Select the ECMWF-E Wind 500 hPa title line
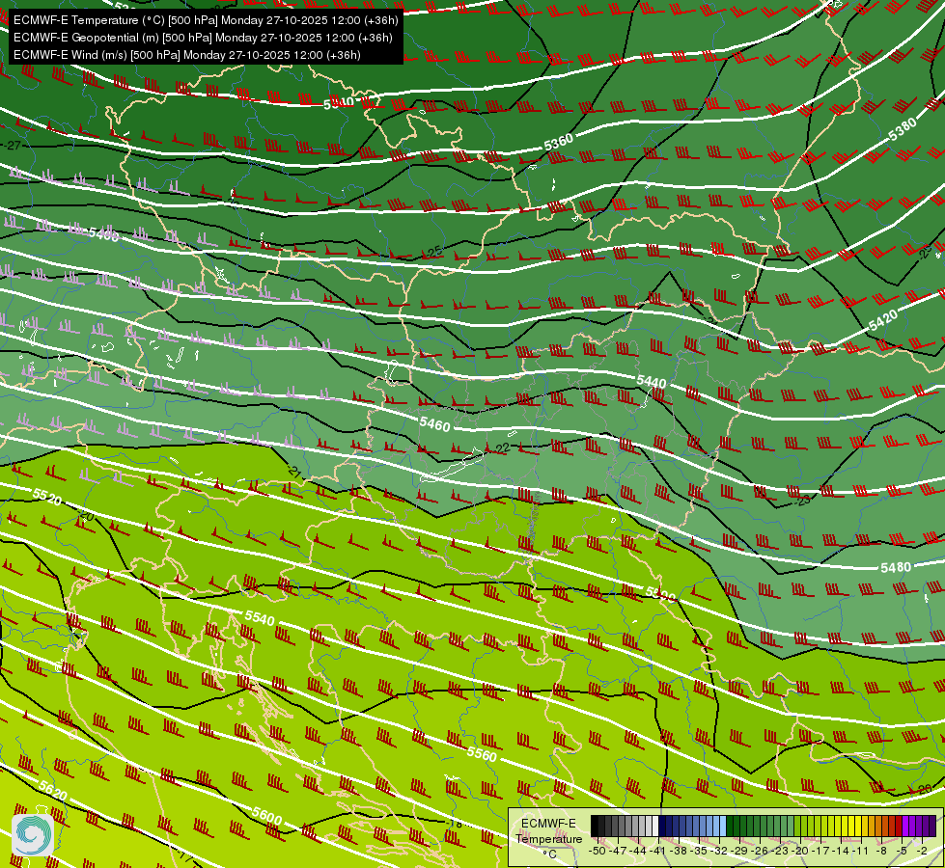The image size is (945, 868). click(187, 55)
